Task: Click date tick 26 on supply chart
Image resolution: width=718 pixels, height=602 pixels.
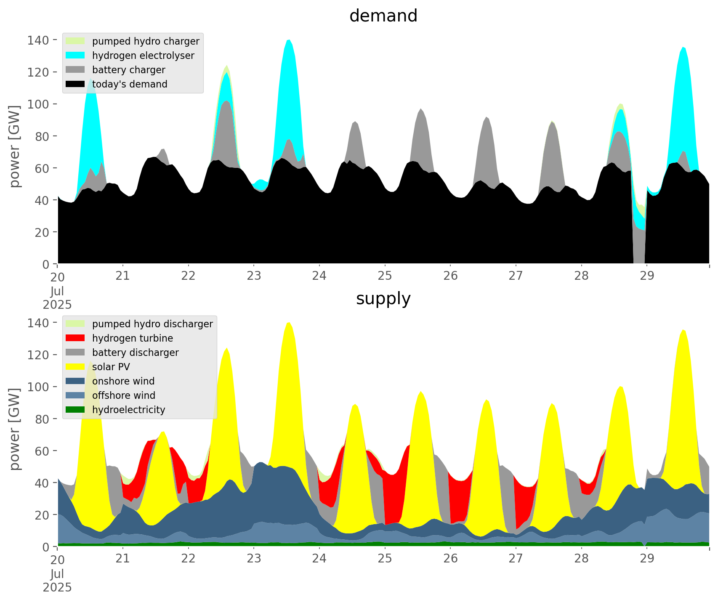Action: [450, 559]
